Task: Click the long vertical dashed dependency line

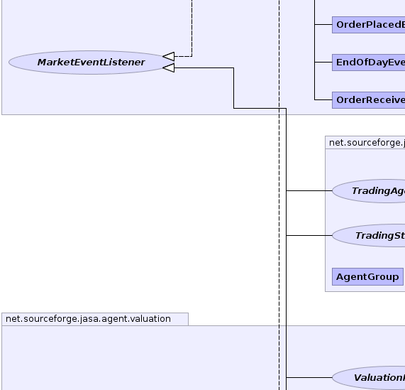Action: coord(279,207)
